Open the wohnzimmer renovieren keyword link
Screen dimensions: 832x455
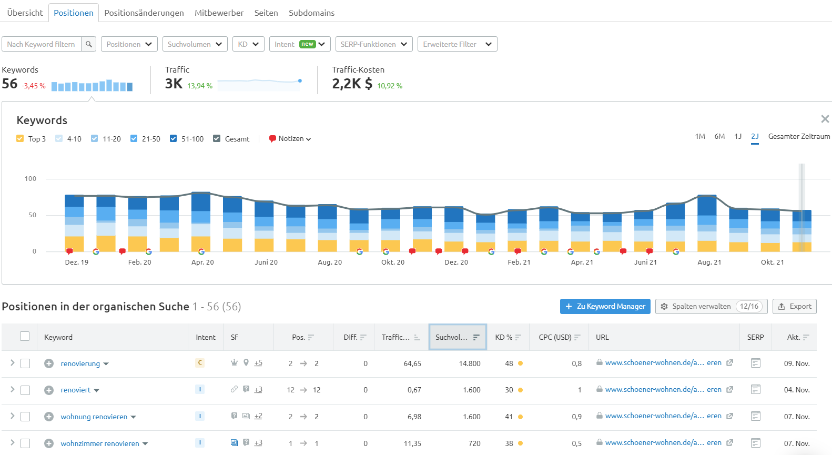[x=100, y=443]
